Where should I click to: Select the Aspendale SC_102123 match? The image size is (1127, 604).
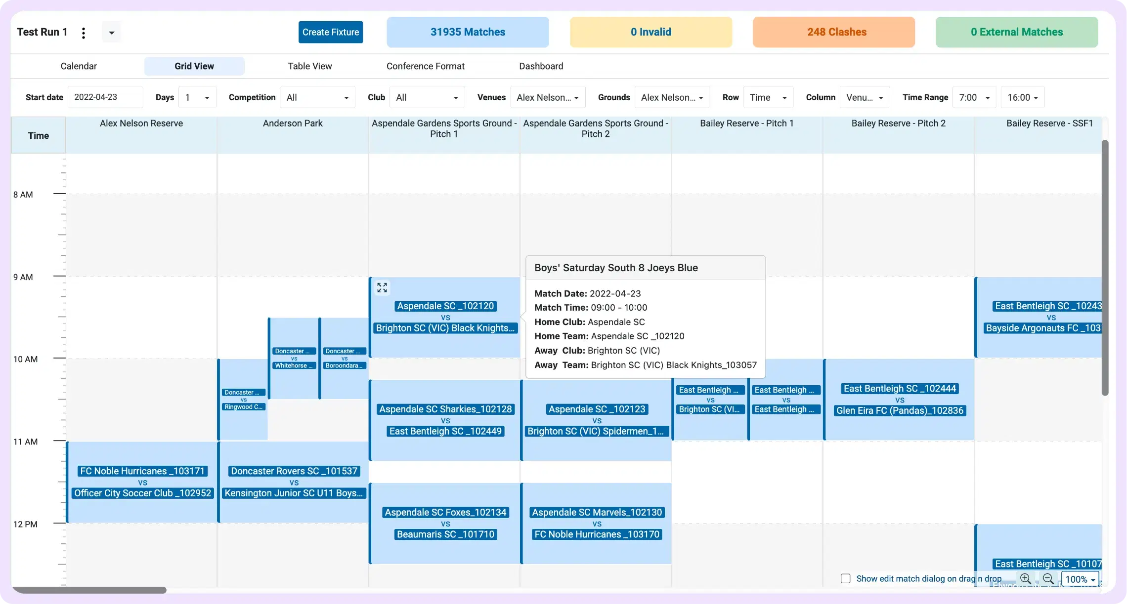point(597,420)
